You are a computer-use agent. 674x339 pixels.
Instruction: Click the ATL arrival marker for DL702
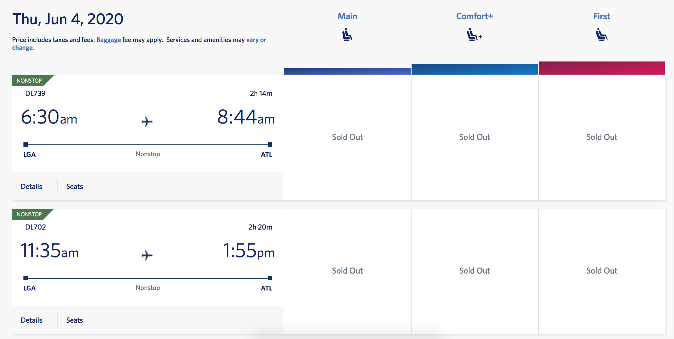click(x=270, y=278)
